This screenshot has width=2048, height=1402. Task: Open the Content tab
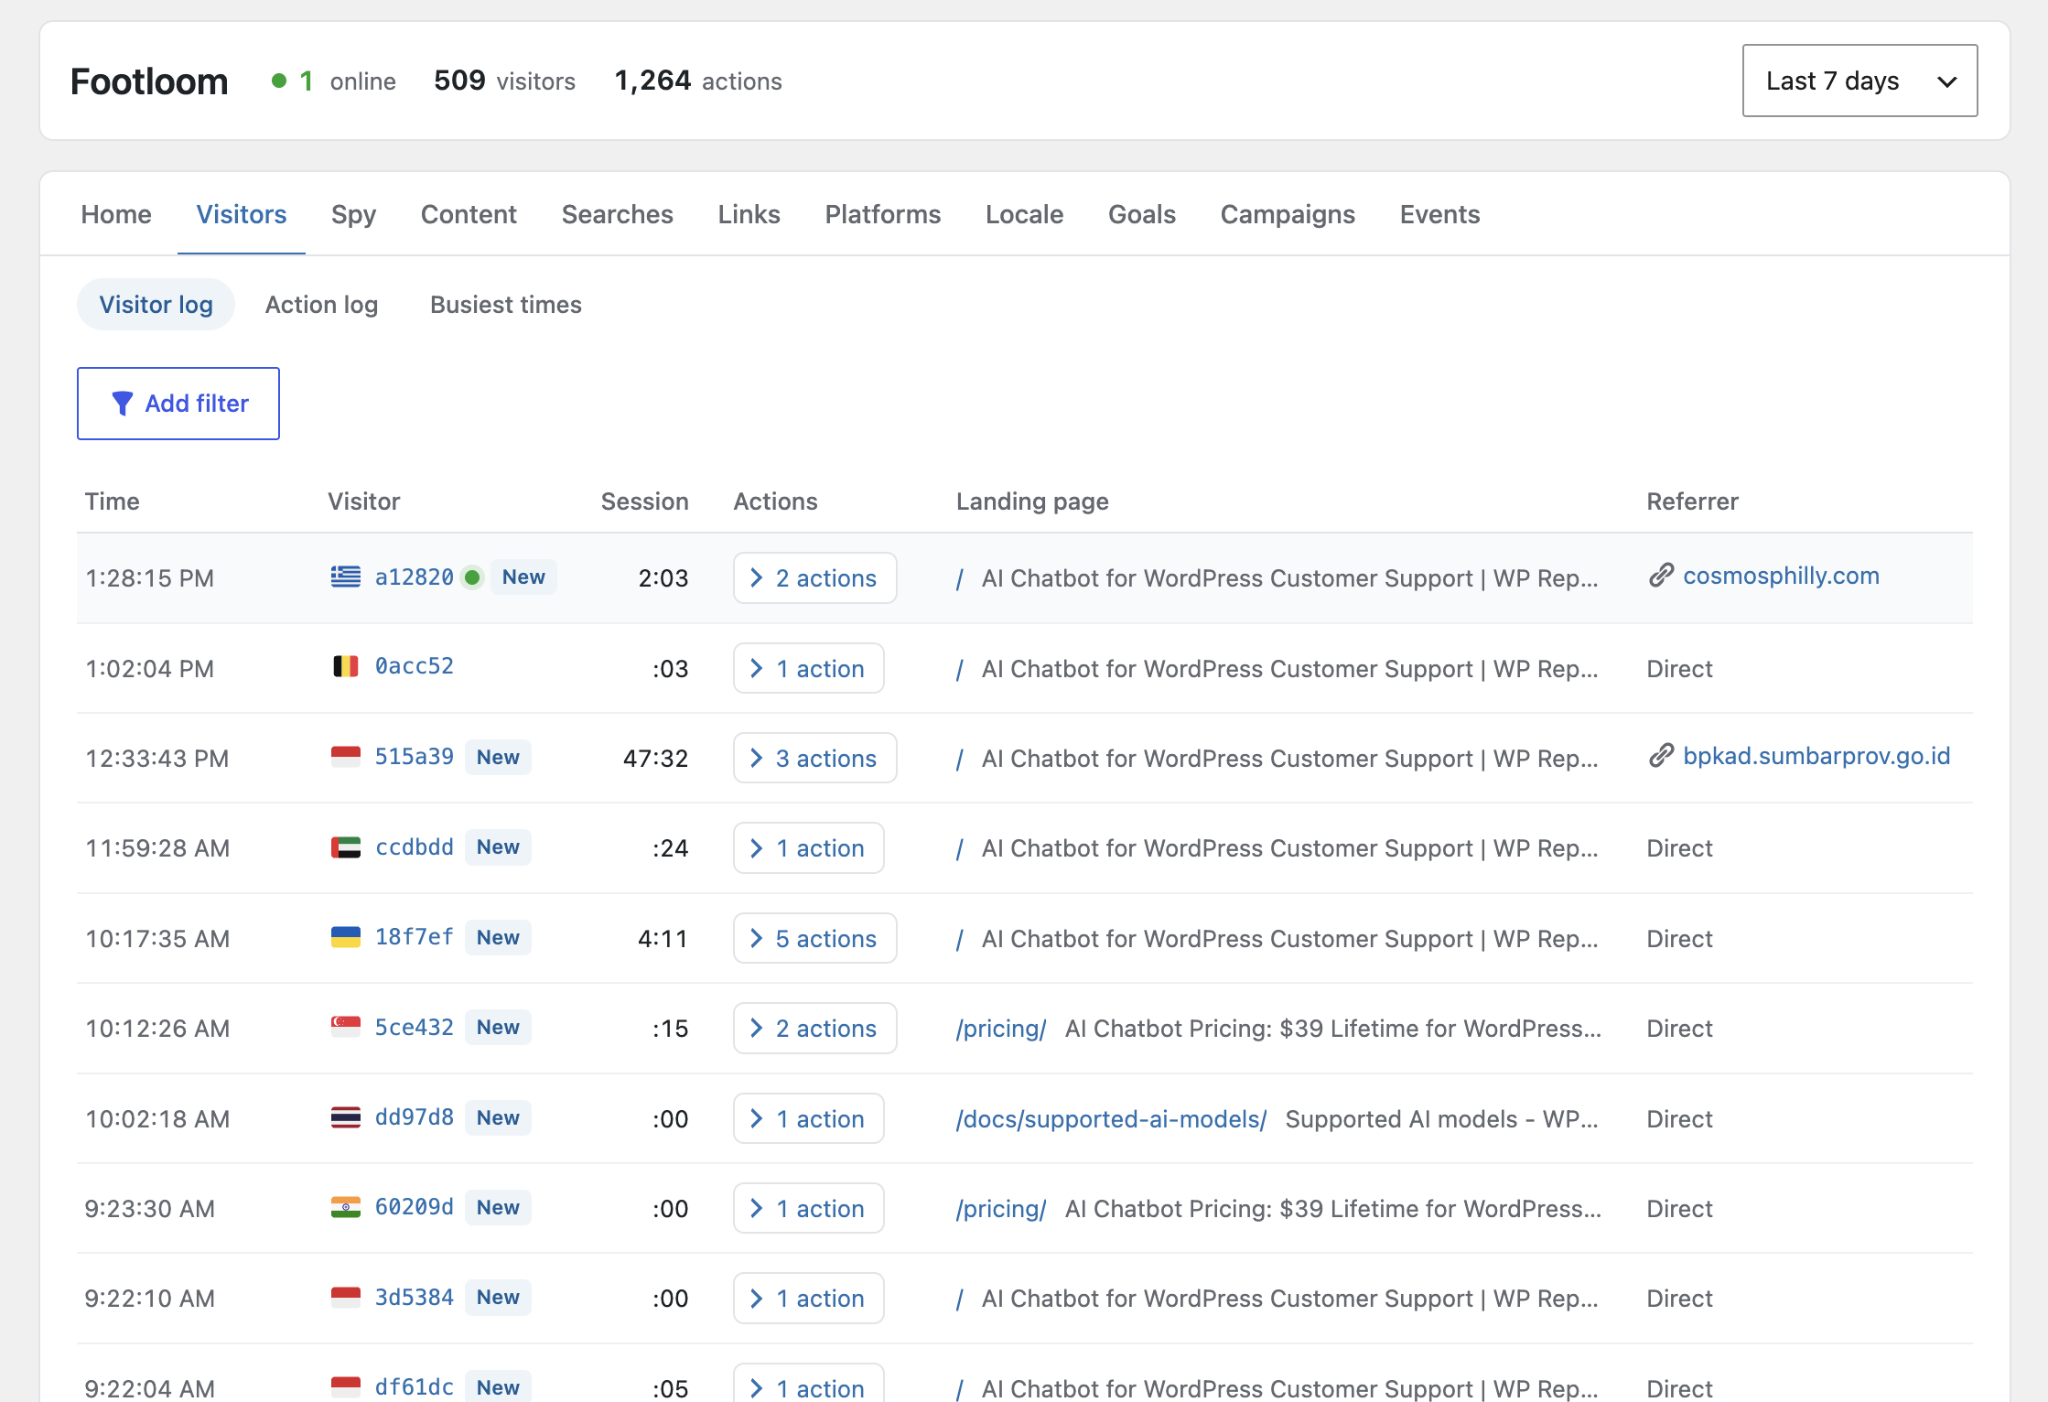(469, 214)
